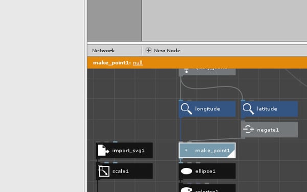The height and width of the screenshot is (192, 307).
Task: Click the scale1 node resize icon
Action: pyautogui.click(x=103, y=171)
